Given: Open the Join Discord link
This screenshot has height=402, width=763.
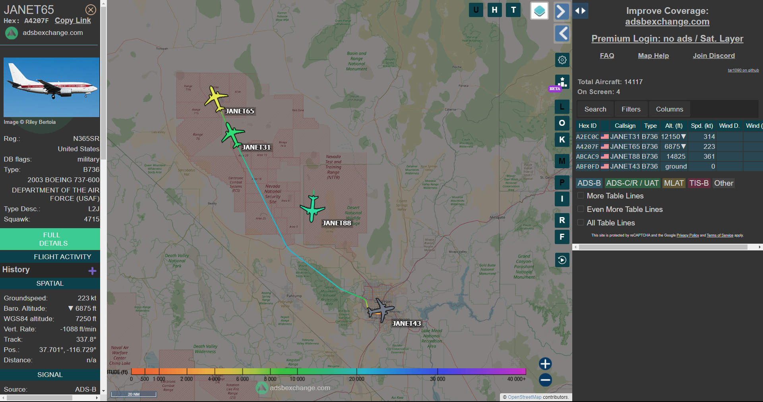Looking at the screenshot, I should pyautogui.click(x=714, y=56).
